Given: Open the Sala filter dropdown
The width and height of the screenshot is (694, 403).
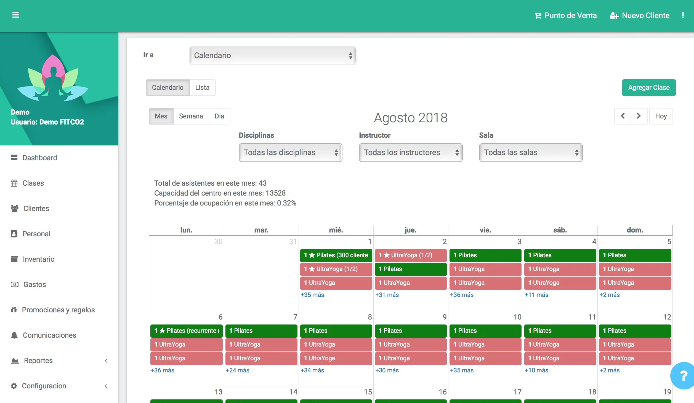Looking at the screenshot, I should click(x=531, y=152).
